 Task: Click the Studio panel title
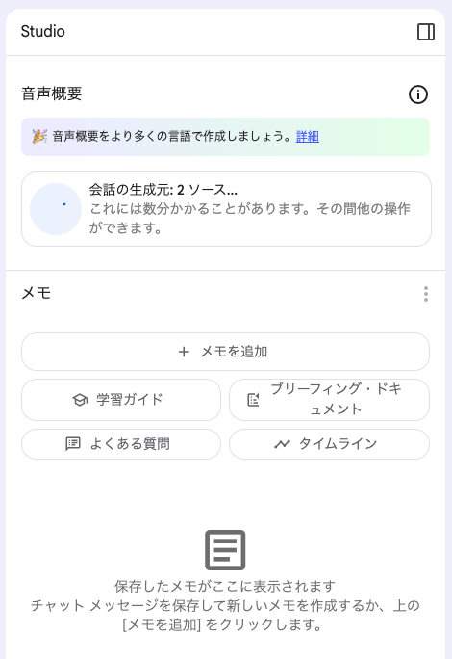(43, 32)
